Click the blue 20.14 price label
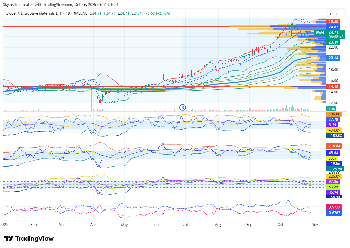This screenshot has width=350, height=248. 334,58
